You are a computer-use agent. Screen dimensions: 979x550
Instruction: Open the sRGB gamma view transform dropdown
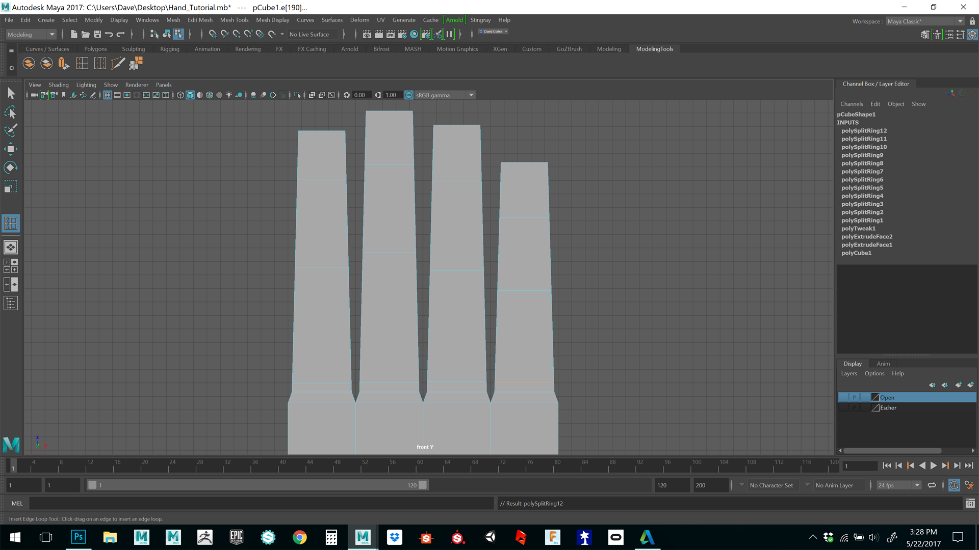445,95
